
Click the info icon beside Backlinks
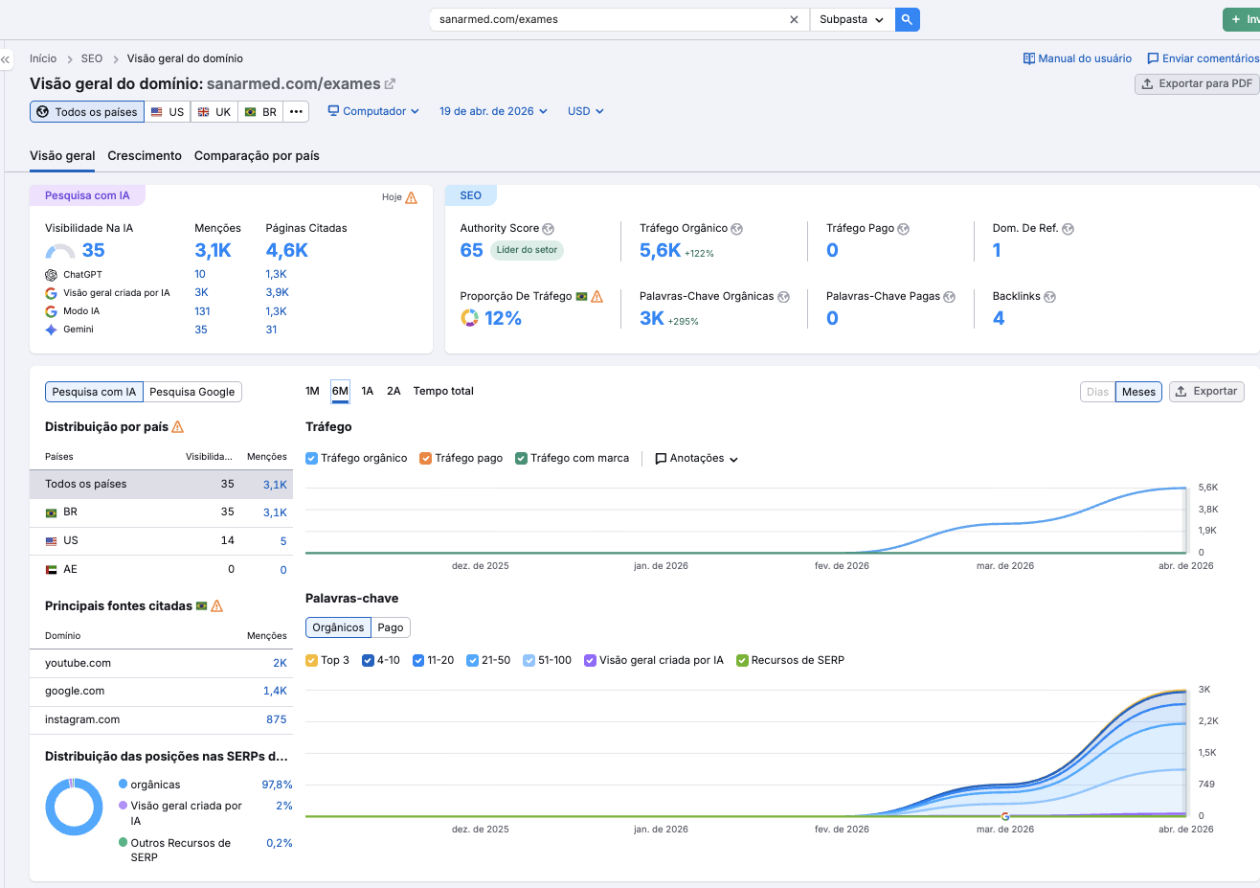(1050, 296)
